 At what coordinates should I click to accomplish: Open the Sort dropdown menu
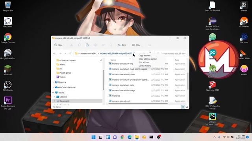[x=122, y=45]
